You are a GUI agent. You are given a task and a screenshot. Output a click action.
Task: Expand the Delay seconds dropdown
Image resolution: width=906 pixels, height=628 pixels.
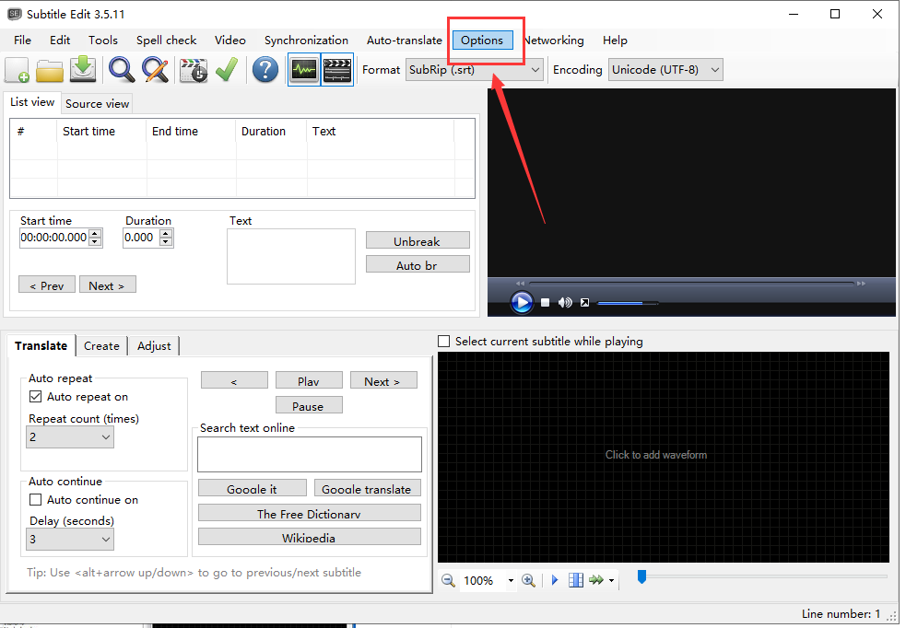click(x=70, y=539)
